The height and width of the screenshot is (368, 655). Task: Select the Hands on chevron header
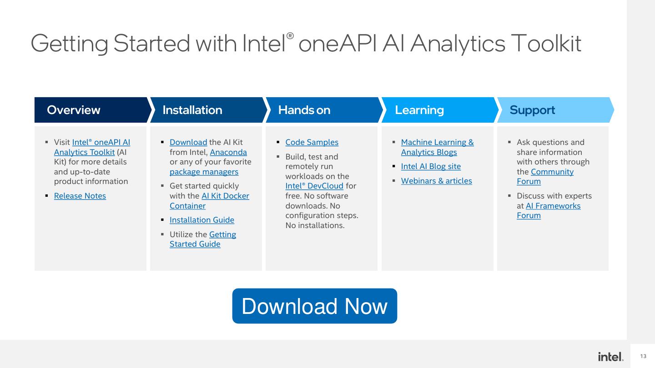point(323,110)
